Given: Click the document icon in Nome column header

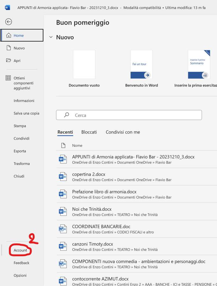Looking at the screenshot, I should 63,146.
